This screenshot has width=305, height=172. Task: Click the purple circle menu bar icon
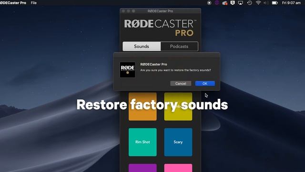pyautogui.click(x=217, y=3)
